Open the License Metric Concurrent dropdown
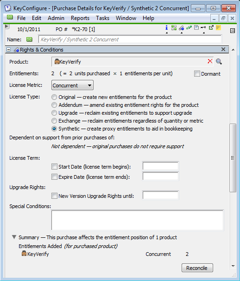The width and height of the screenshot is (240, 281). (x=72, y=85)
